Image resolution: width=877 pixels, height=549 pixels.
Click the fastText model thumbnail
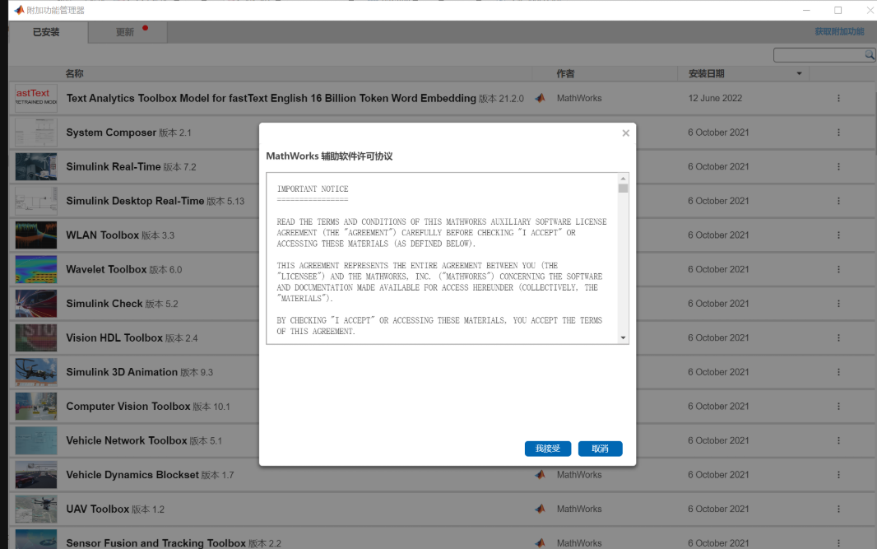36,98
